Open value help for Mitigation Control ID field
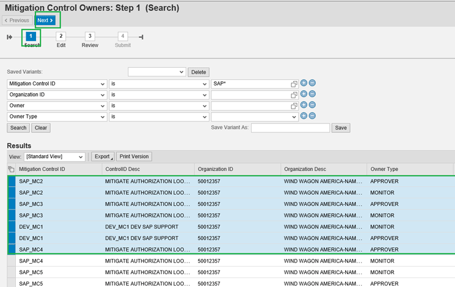 [294, 84]
